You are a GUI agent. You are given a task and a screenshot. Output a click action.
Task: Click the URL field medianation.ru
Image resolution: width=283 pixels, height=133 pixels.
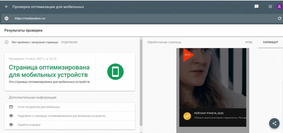143,18
